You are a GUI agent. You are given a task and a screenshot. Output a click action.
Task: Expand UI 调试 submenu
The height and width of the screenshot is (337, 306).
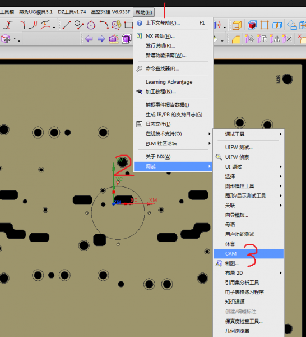coord(249,167)
